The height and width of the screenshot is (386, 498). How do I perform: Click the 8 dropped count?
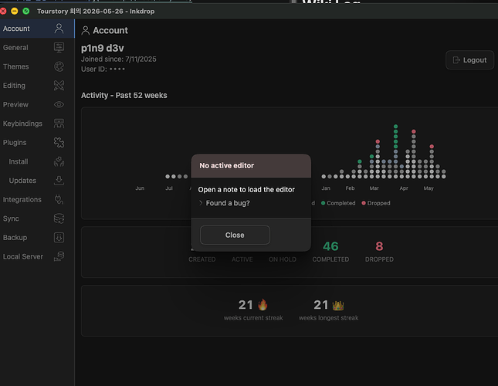379,246
